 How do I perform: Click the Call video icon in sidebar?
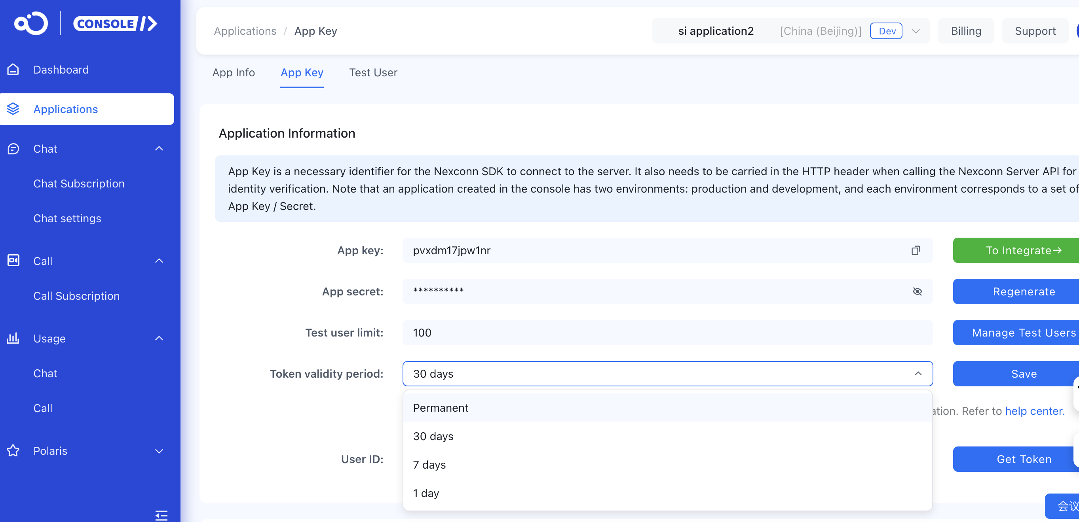click(x=13, y=261)
